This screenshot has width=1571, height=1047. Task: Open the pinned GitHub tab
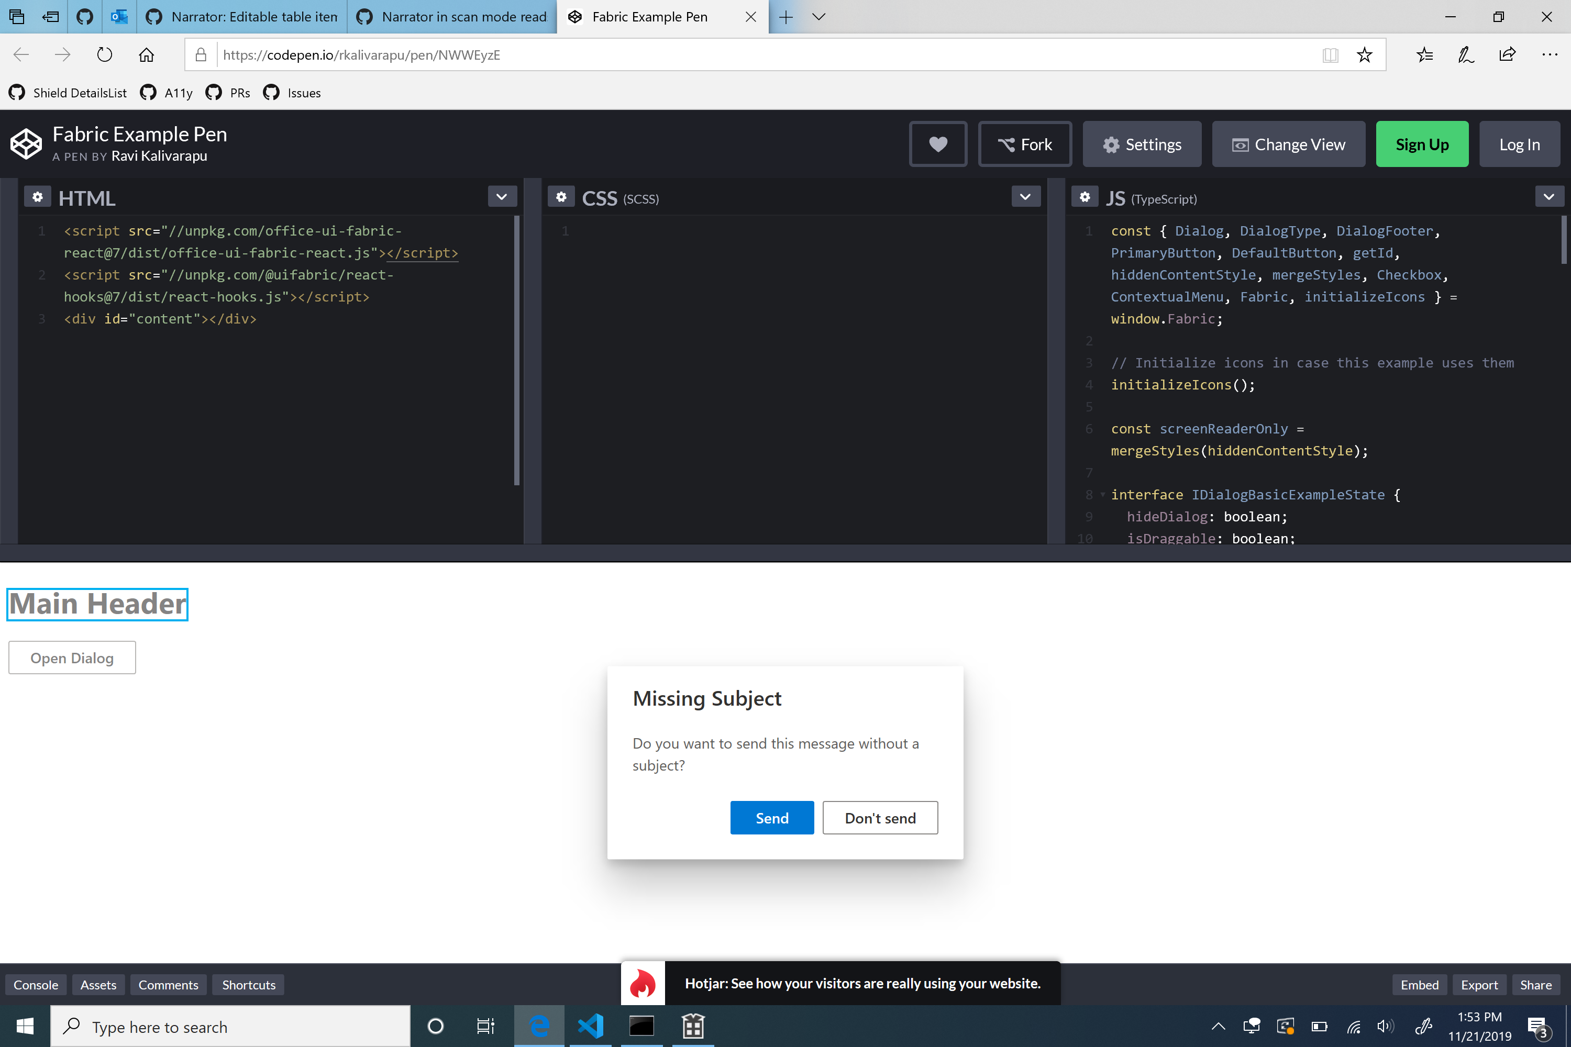[x=85, y=17]
